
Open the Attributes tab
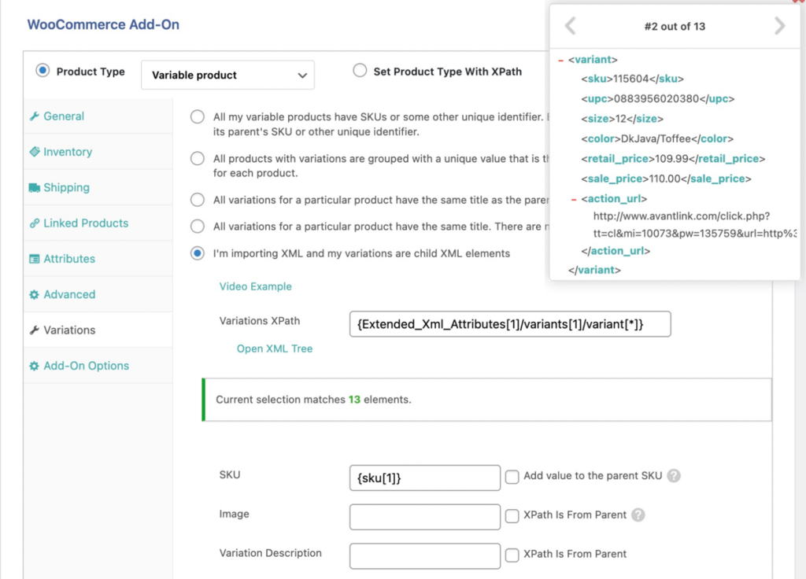[x=98, y=259]
